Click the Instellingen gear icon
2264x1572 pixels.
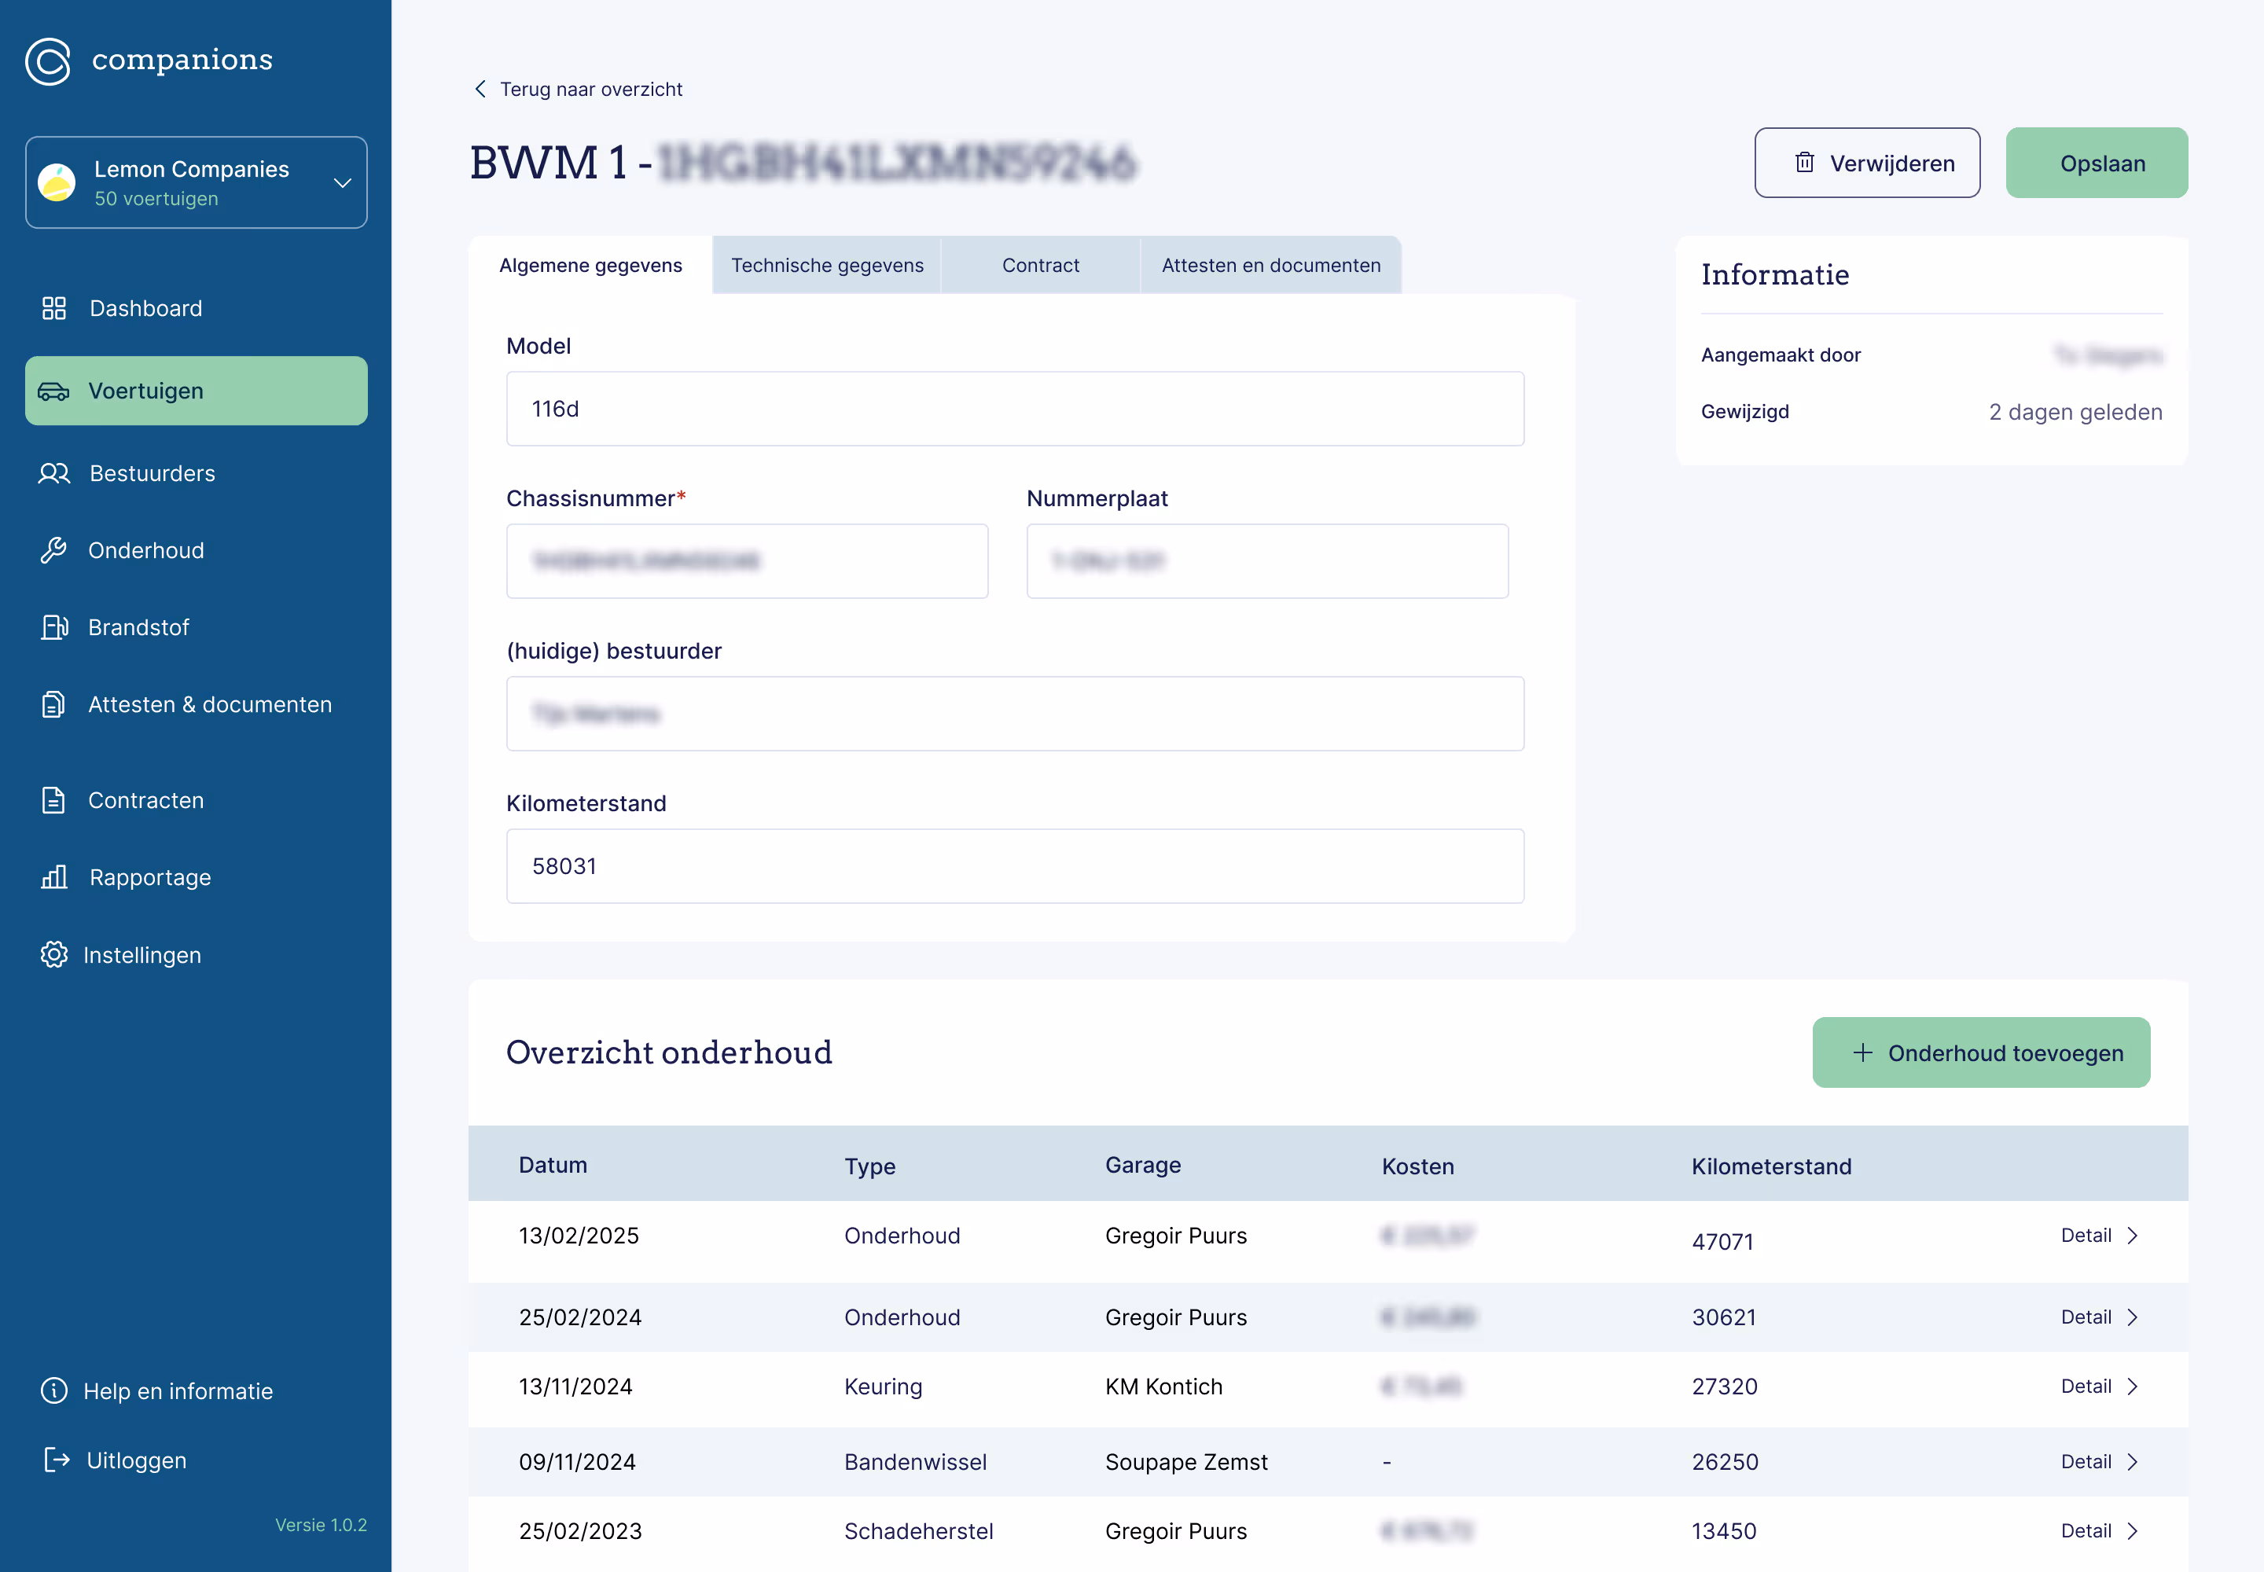coord(54,954)
